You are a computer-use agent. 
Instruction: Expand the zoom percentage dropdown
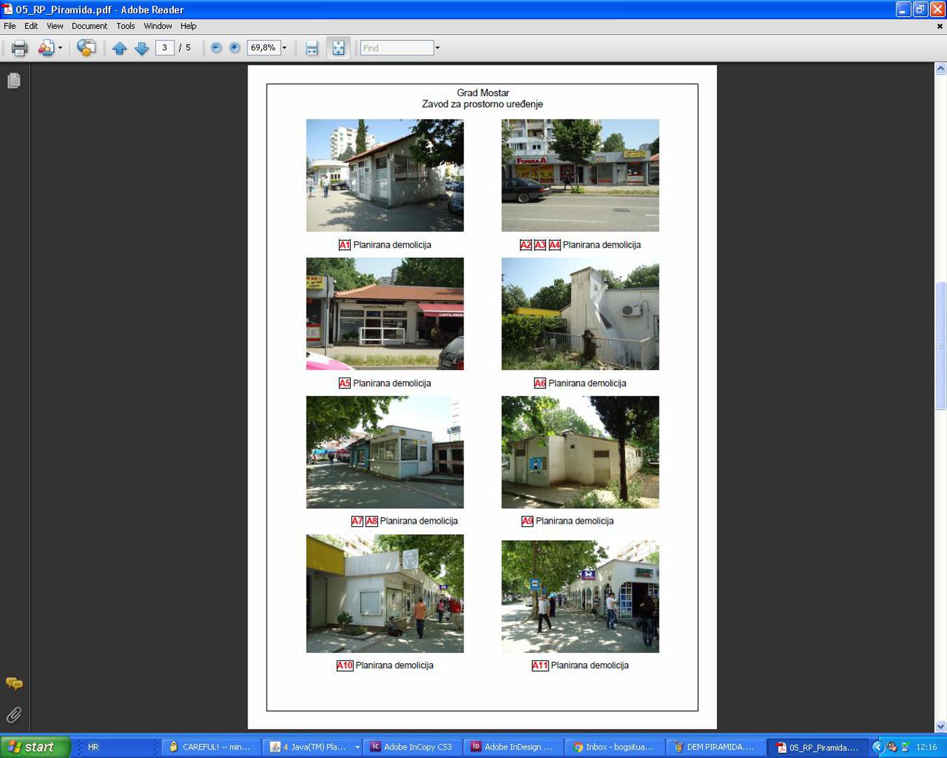click(285, 48)
